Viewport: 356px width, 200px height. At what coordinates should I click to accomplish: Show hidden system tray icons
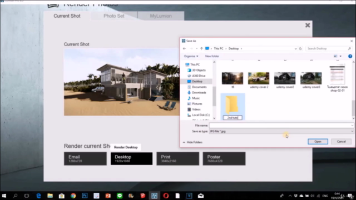coord(290,196)
